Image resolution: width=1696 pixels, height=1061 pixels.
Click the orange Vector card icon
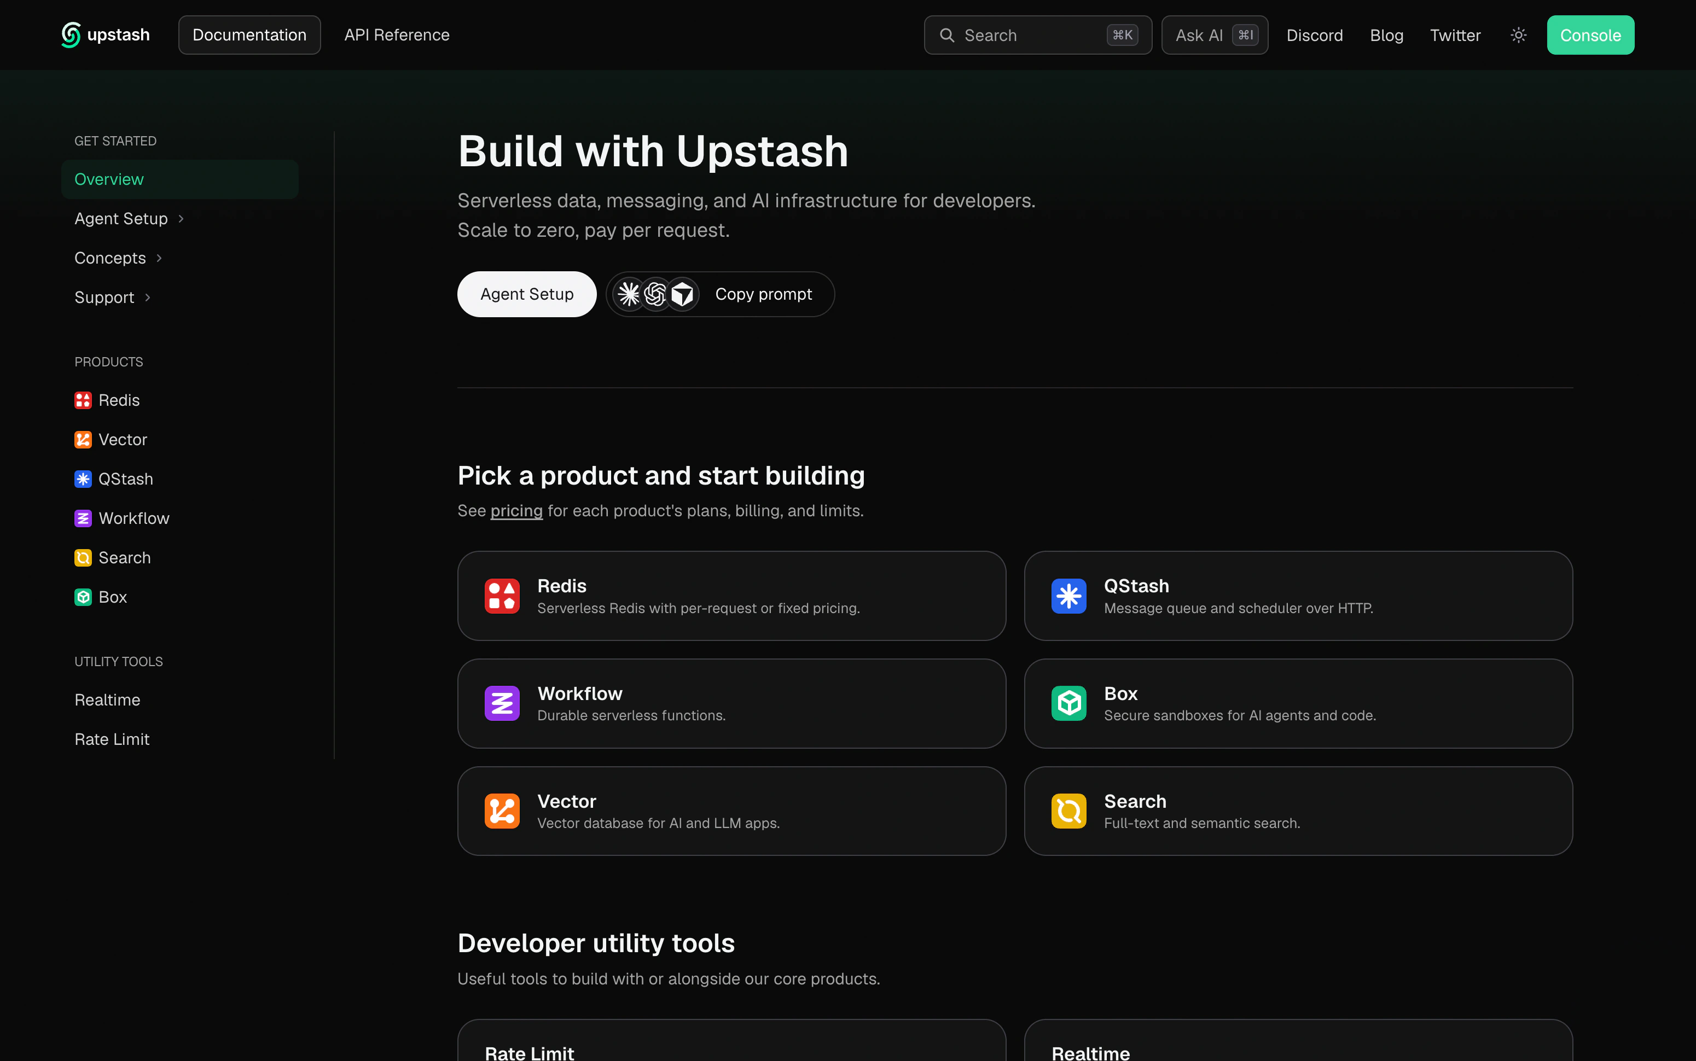point(502,811)
